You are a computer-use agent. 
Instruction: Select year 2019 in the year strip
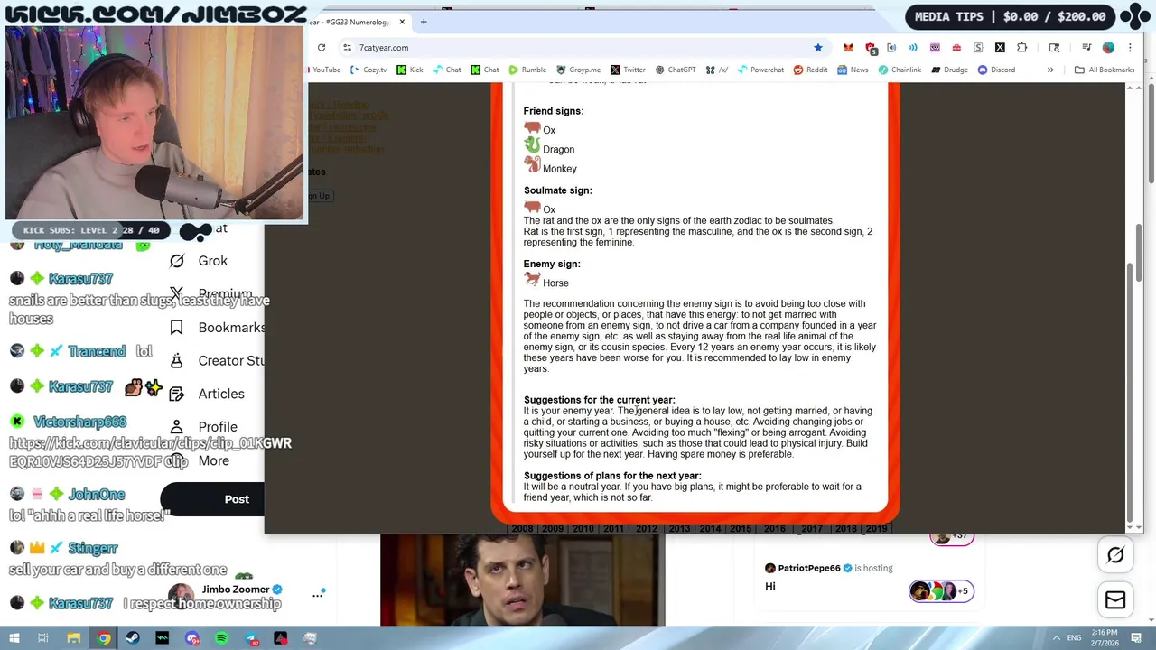coord(876,529)
